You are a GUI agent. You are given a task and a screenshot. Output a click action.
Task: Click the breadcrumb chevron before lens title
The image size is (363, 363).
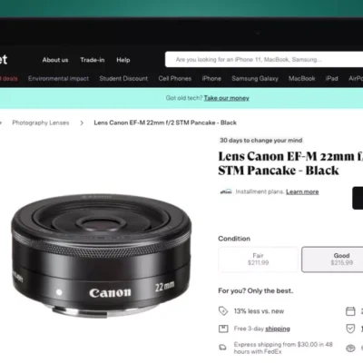(82, 123)
